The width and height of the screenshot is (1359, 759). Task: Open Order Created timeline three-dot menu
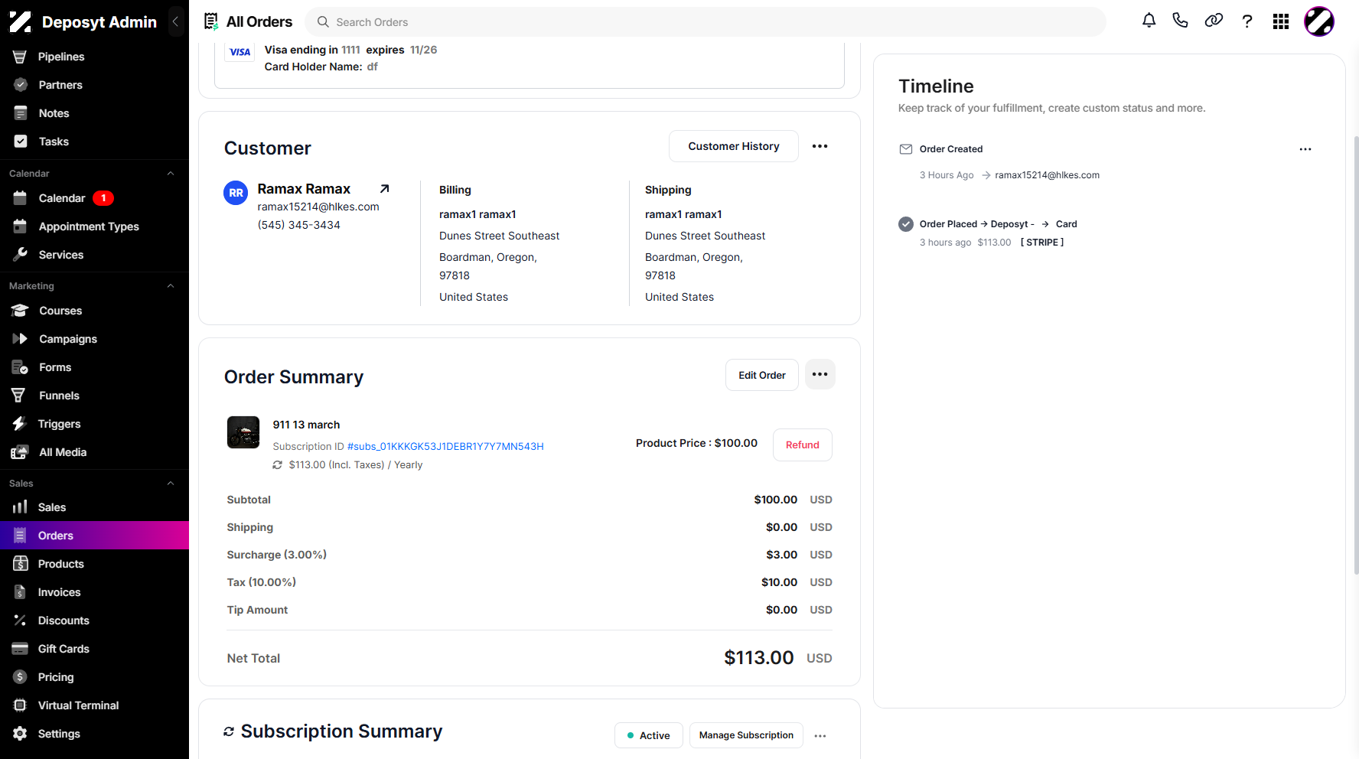[1305, 149]
